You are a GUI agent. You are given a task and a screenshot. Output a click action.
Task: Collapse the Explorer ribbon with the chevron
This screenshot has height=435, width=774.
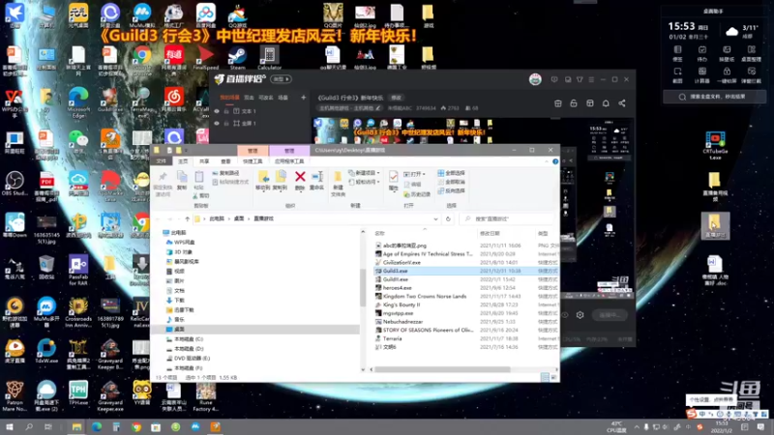point(547,161)
